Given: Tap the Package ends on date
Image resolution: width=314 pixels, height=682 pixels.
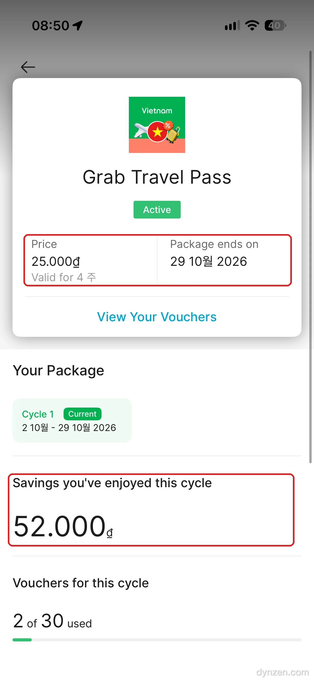Looking at the screenshot, I should point(209,262).
